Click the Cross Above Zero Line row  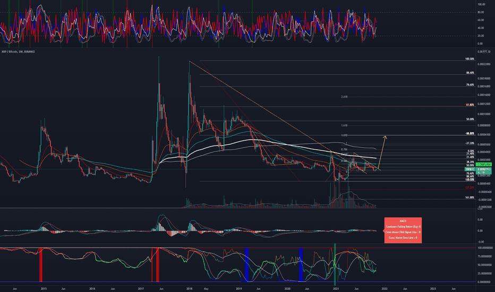point(403,238)
